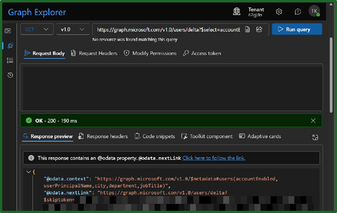Viewport: 337px width, 213px height.
Task: Share the query using share icon
Action: point(259,29)
